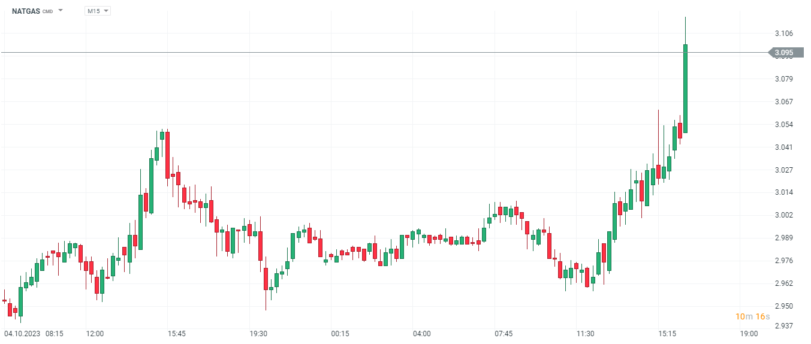Viewport: 811px width, 344px height.
Task: Expand the M15 timeframe selector
Action: 98,11
